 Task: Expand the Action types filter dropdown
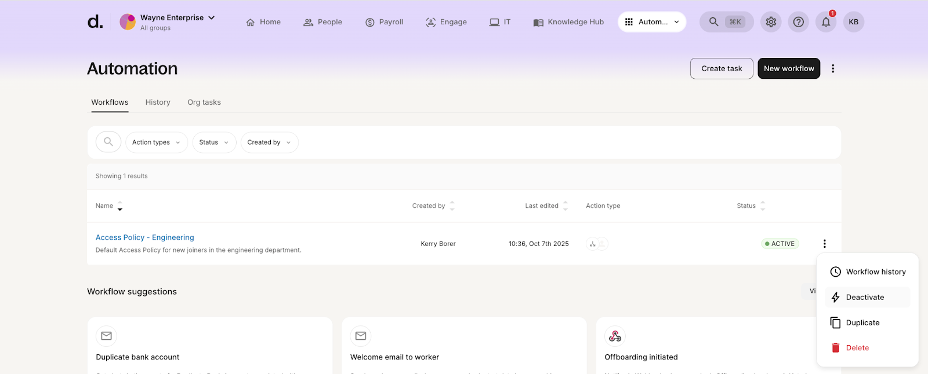(156, 142)
